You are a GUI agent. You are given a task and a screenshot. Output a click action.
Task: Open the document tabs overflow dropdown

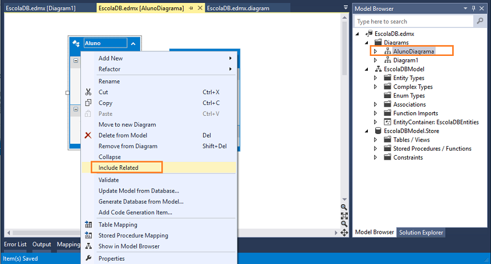(x=346, y=7)
